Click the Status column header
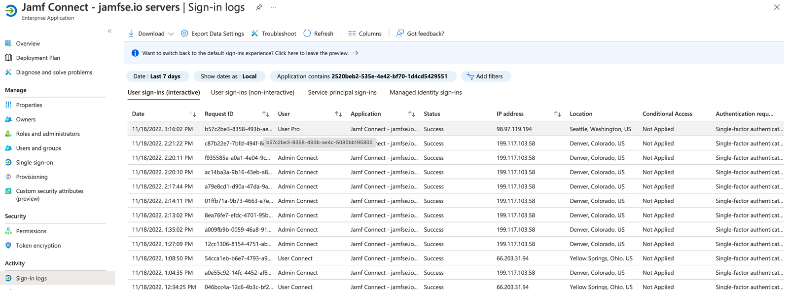The width and height of the screenshot is (789, 290). pos(432,114)
